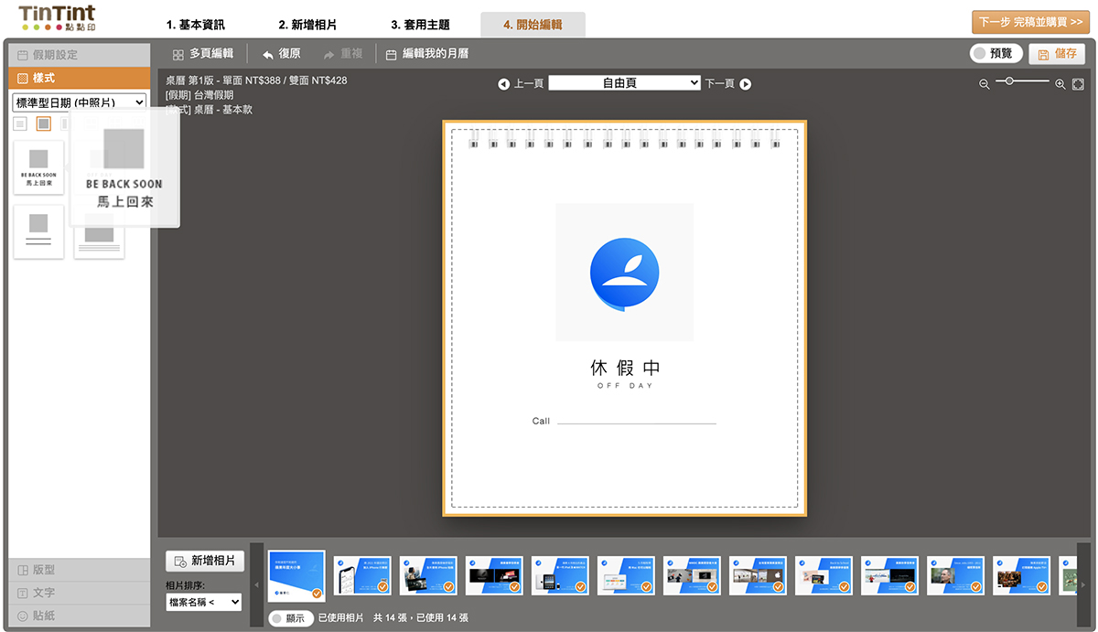Click the 新增相片 add photo button

click(x=205, y=561)
